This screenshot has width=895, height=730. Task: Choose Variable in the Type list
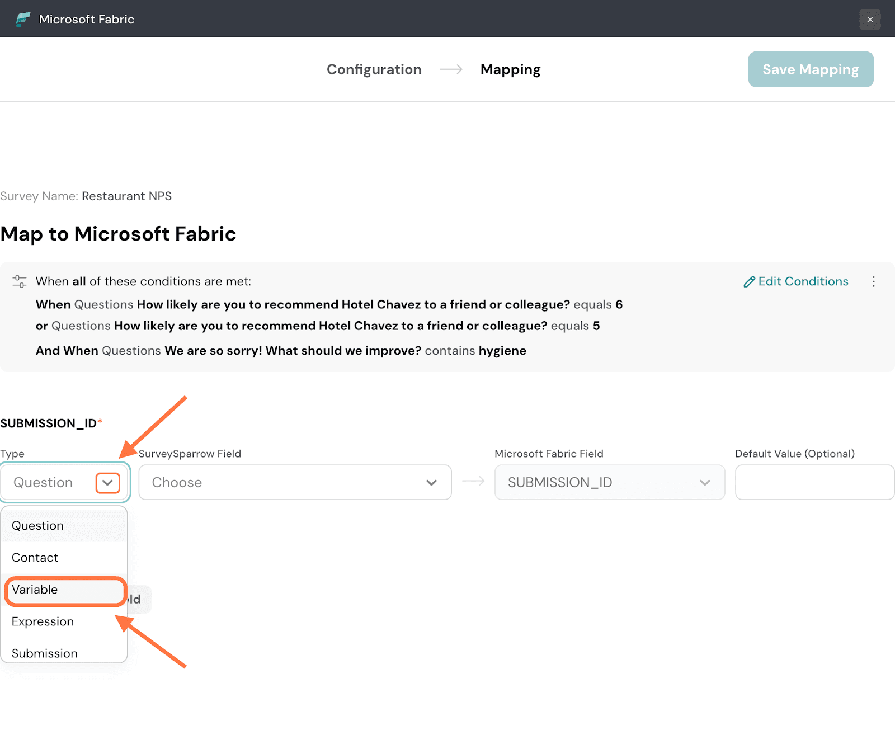tap(35, 590)
